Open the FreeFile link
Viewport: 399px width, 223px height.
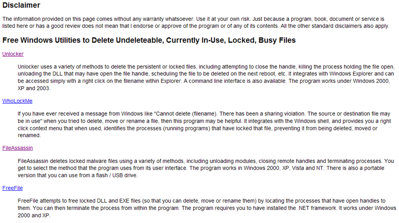[x=12, y=188]
